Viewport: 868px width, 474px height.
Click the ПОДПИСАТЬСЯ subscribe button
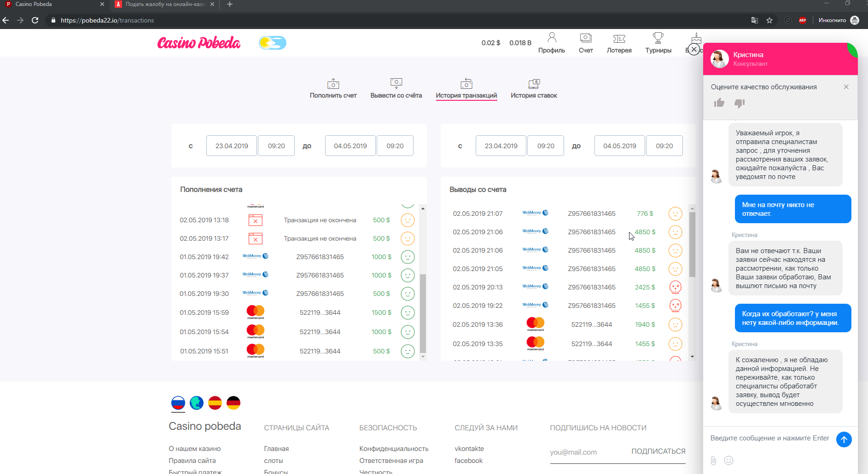[658, 451]
